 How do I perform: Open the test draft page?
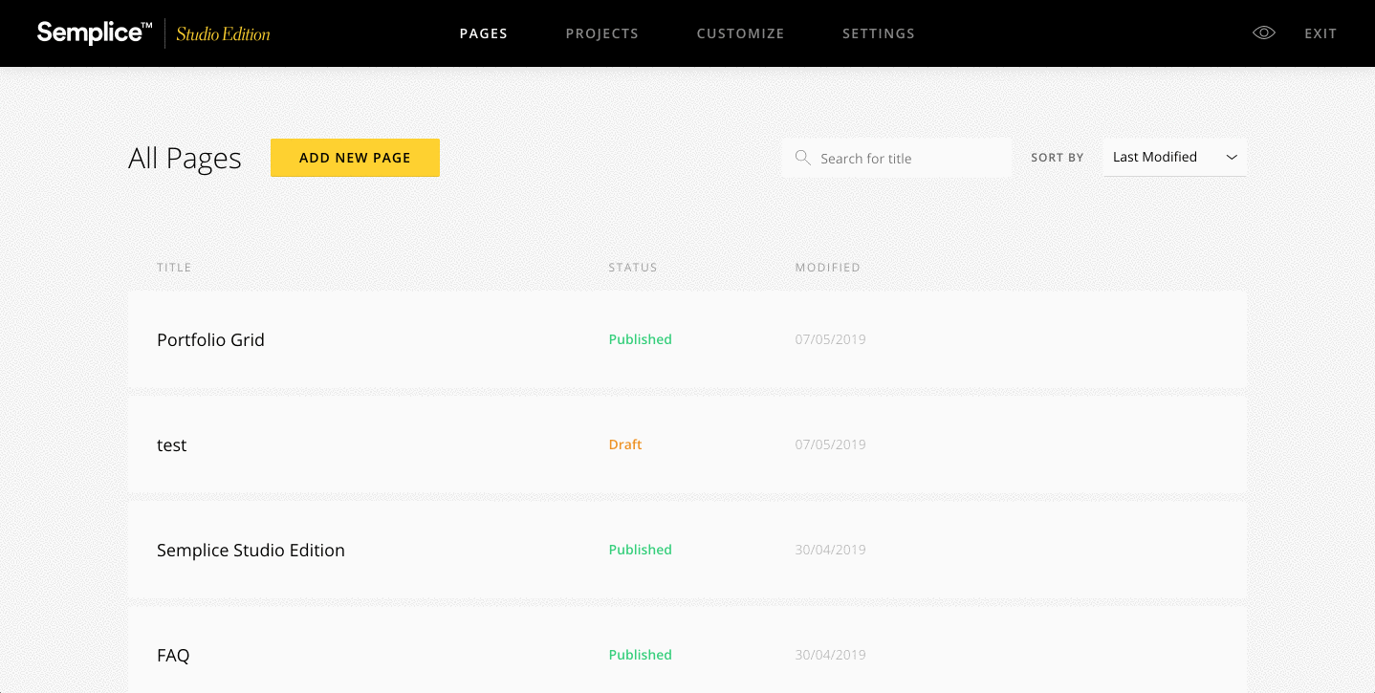coord(172,445)
